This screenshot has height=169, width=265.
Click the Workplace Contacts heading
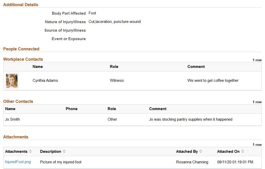[x=23, y=59]
